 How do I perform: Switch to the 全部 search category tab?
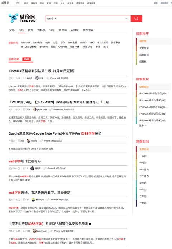[x=12, y=30]
